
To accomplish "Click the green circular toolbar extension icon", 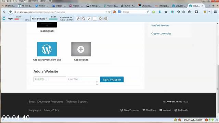I will click(x=154, y=12).
